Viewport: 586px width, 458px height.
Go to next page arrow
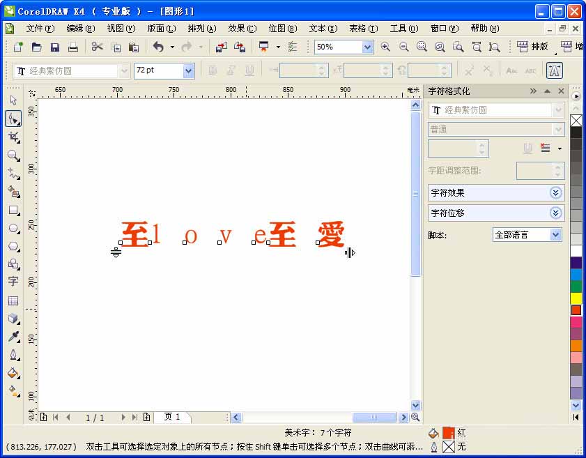tap(123, 418)
